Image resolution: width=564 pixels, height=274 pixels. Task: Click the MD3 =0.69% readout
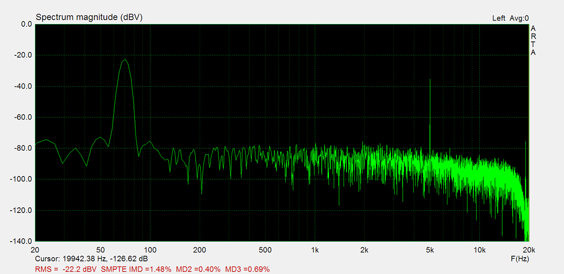247,269
